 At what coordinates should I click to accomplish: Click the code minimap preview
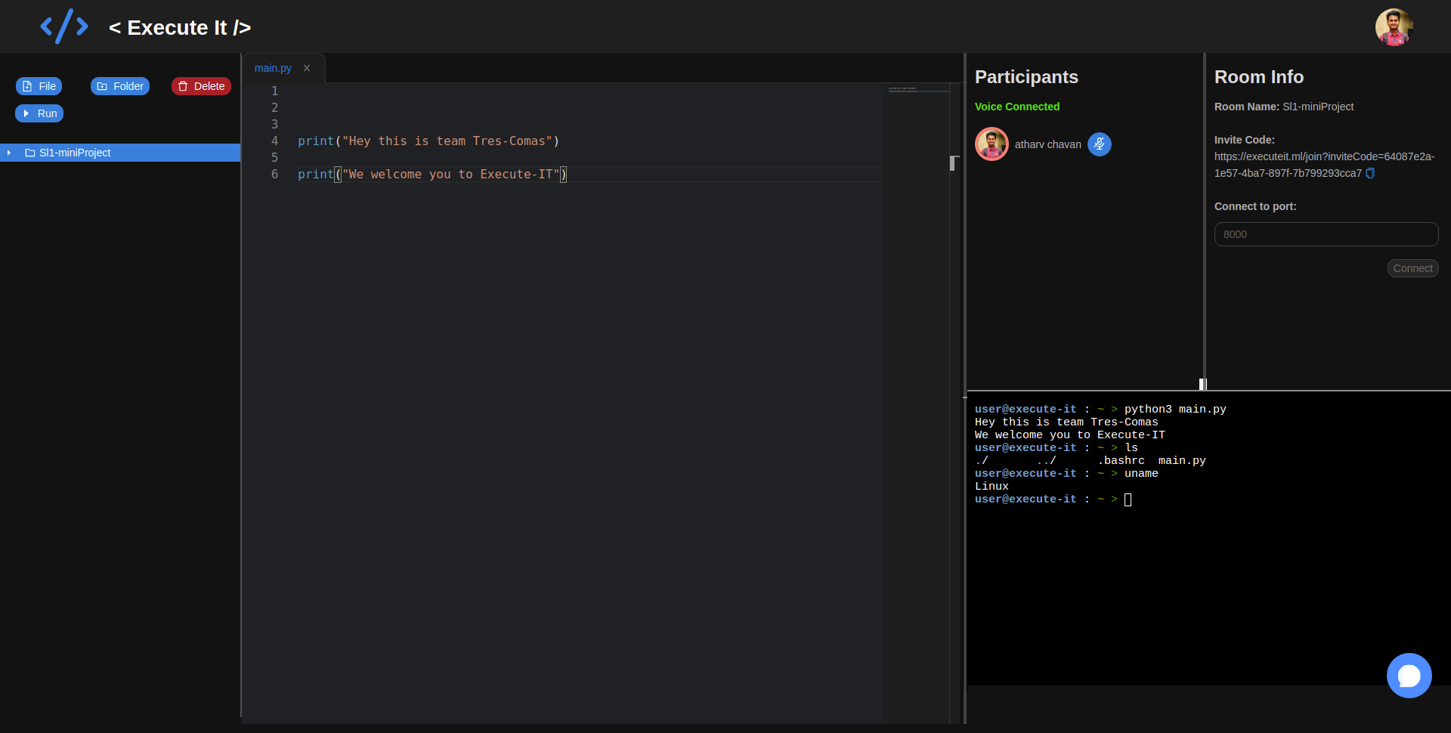pyautogui.click(x=917, y=90)
